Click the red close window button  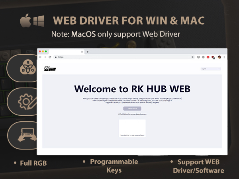(x=40, y=51)
